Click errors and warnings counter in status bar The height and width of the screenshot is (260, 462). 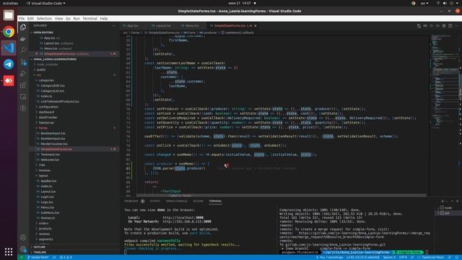pyautogui.click(x=66, y=257)
